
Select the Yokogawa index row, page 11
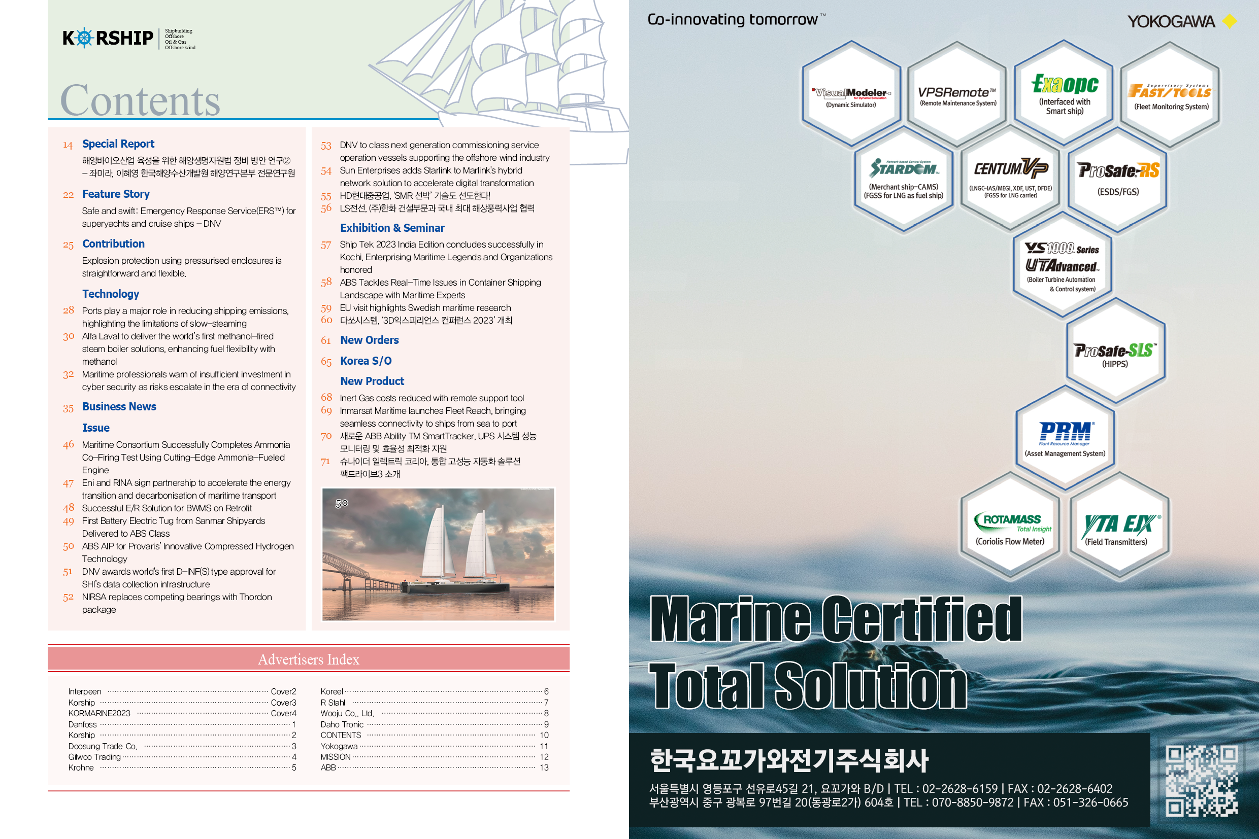[435, 747]
